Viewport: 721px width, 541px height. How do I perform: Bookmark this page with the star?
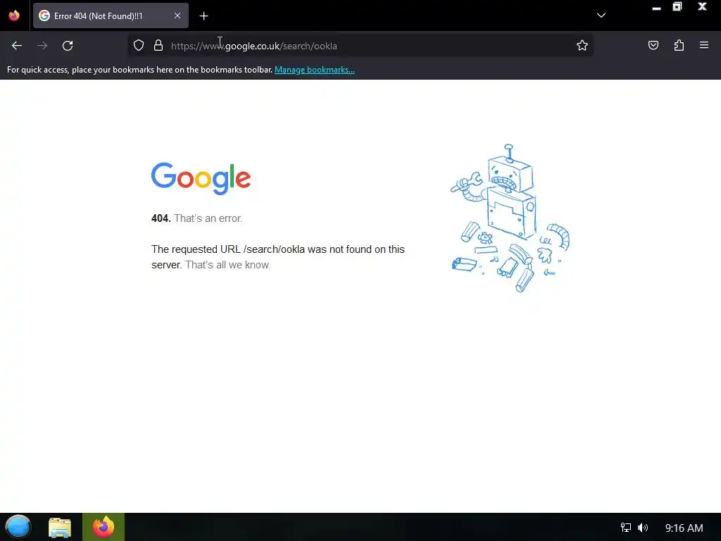[582, 45]
